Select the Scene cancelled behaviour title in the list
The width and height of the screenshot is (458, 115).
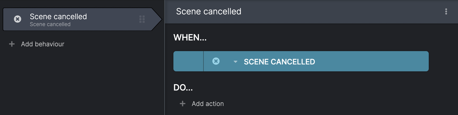58,17
